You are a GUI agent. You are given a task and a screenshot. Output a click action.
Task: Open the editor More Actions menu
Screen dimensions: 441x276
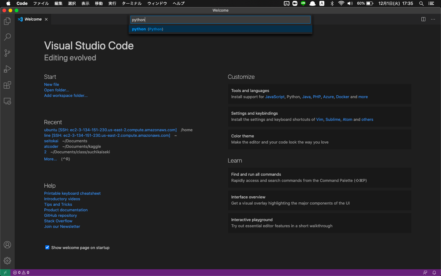tap(433, 19)
